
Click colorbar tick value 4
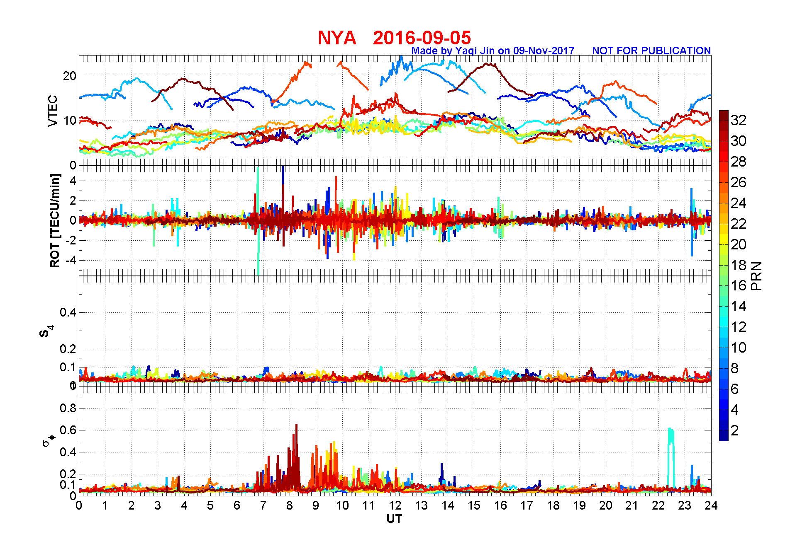tap(735, 410)
